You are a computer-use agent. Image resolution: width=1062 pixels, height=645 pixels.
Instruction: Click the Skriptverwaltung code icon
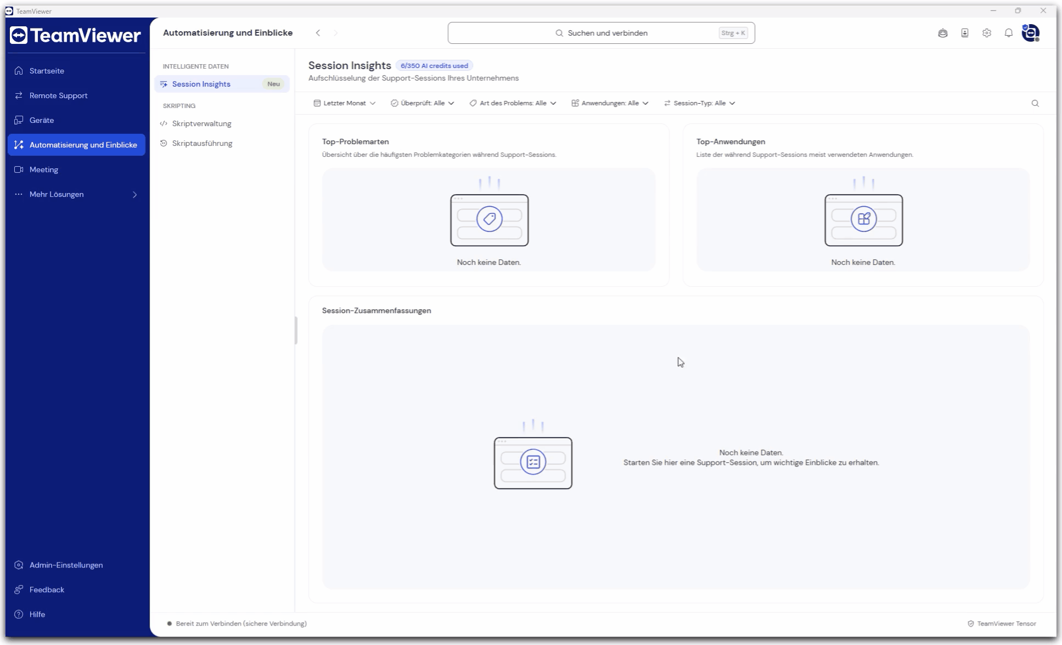click(164, 123)
